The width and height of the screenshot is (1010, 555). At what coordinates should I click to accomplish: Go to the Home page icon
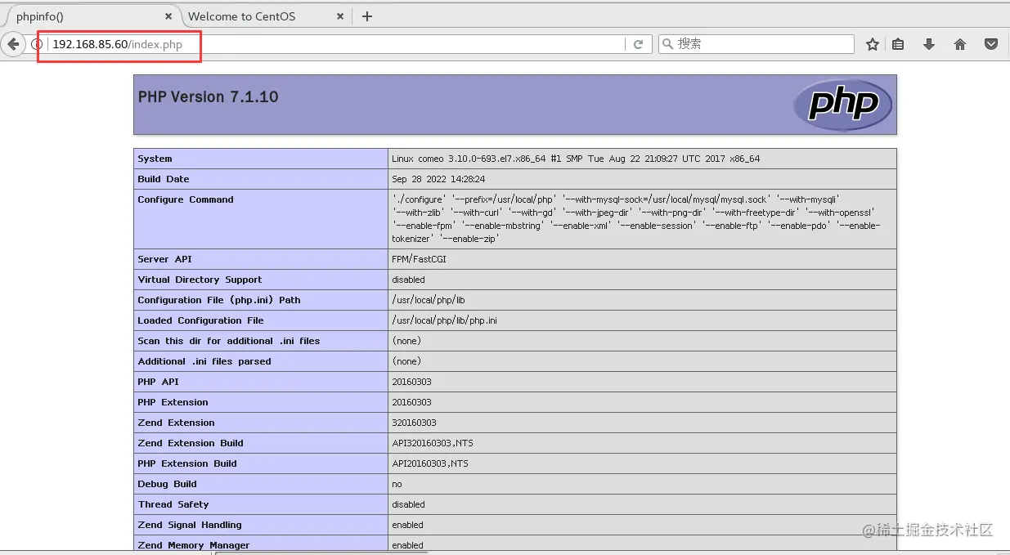coord(960,44)
